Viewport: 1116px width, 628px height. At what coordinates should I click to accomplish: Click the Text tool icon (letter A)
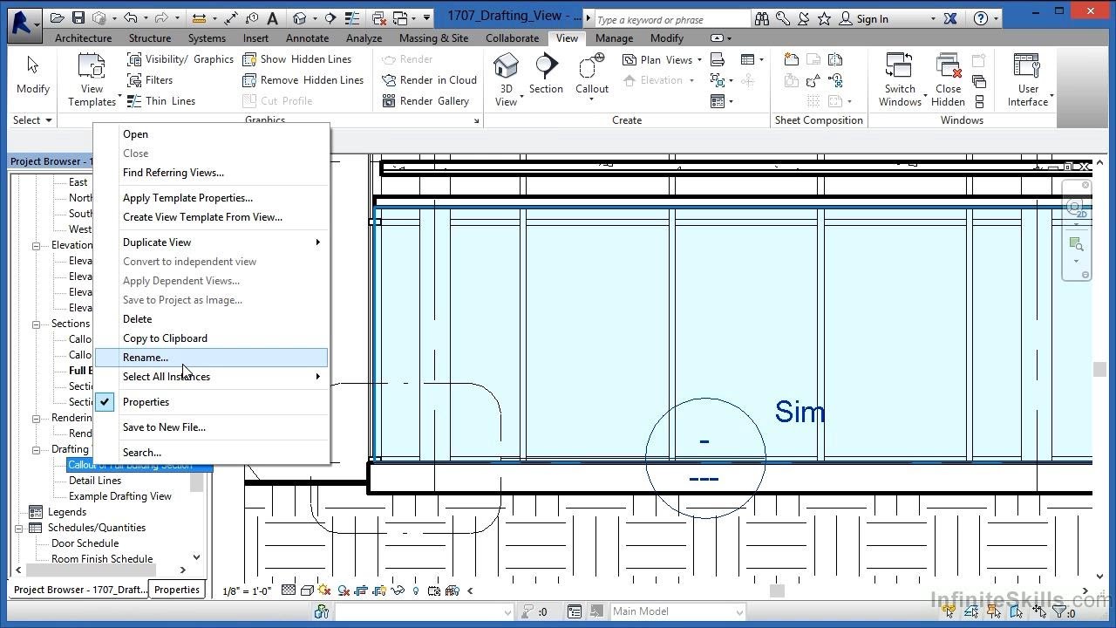272,18
